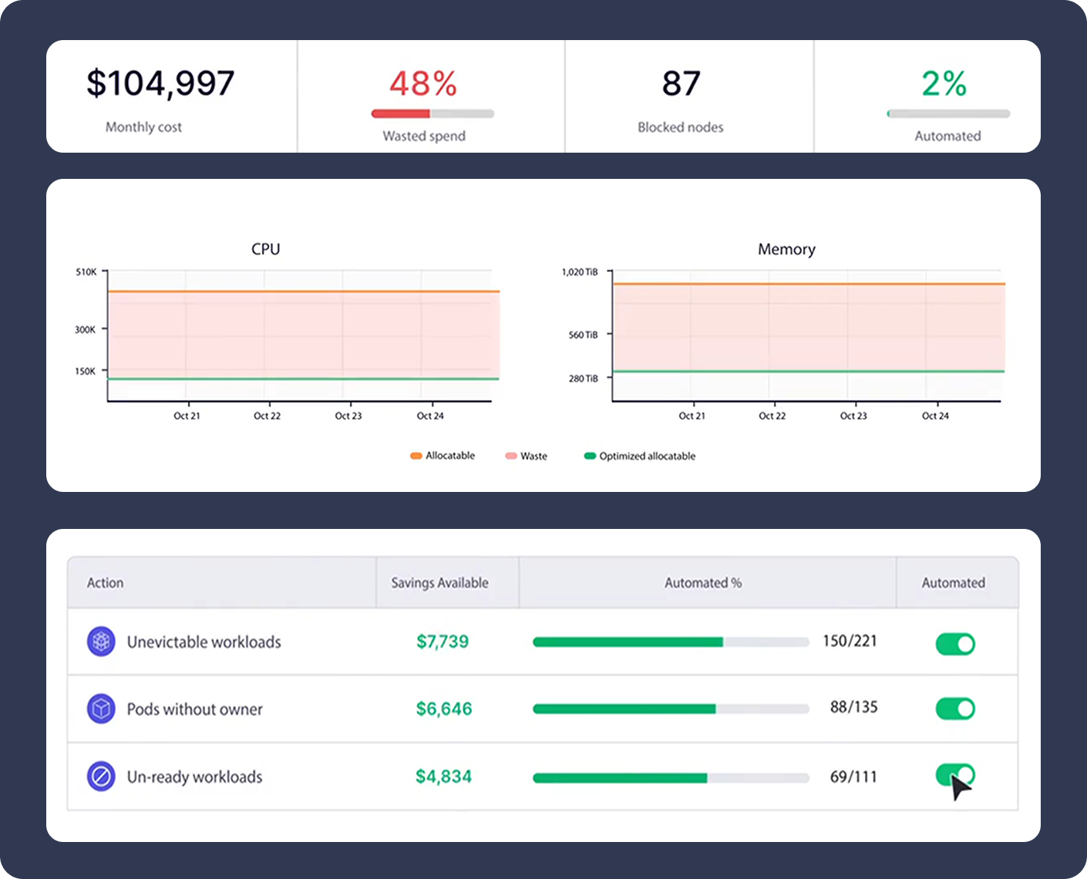Viewport: 1087px width, 879px height.
Task: Click the orange Allocatable legend marker
Action: coord(416,456)
